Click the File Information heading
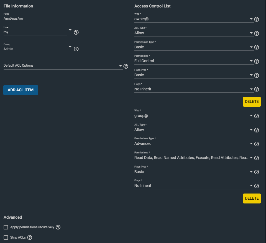 18,6
